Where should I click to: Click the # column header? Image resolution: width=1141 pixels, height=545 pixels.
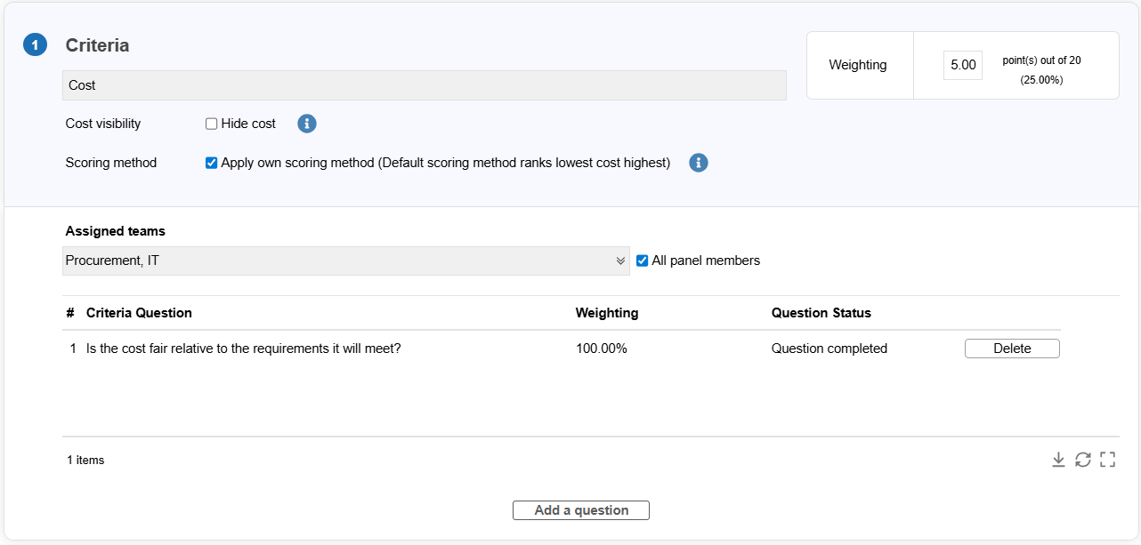point(70,313)
